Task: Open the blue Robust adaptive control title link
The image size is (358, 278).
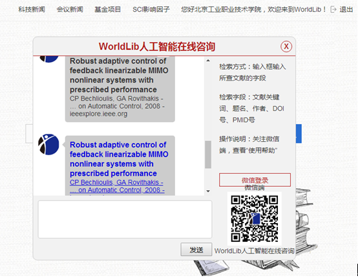Action: [119, 159]
